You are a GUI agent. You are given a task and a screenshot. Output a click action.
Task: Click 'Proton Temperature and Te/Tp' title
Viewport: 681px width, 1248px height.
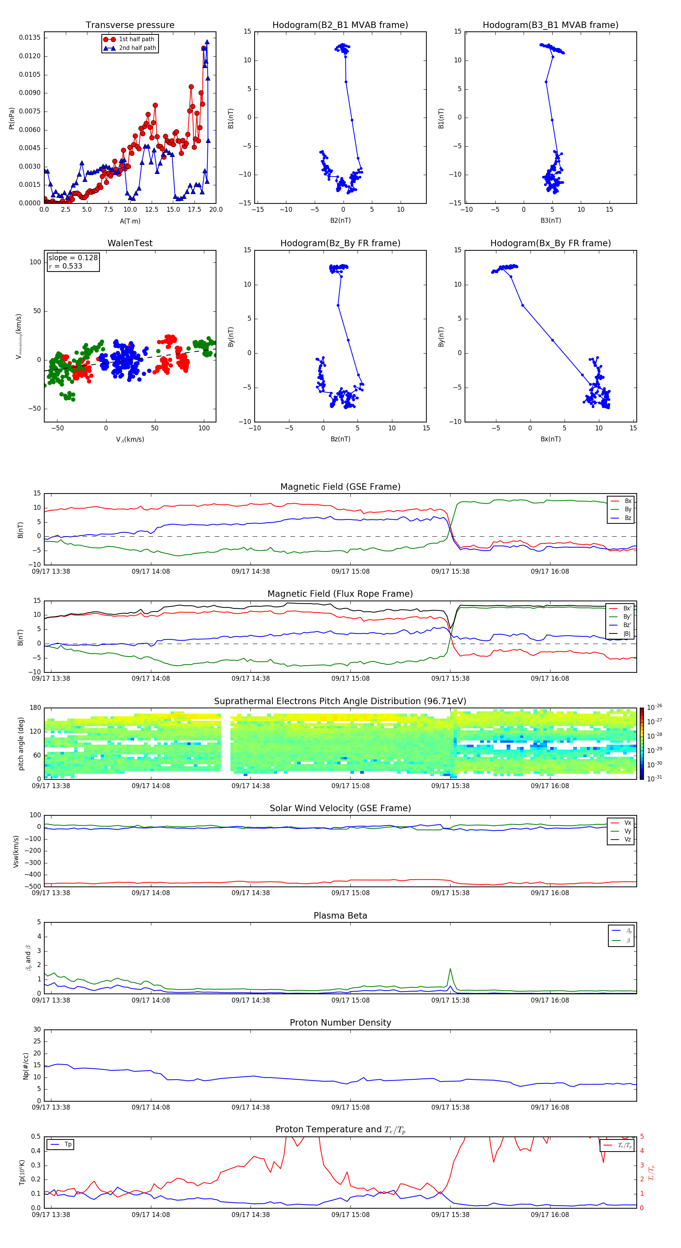(340, 1130)
